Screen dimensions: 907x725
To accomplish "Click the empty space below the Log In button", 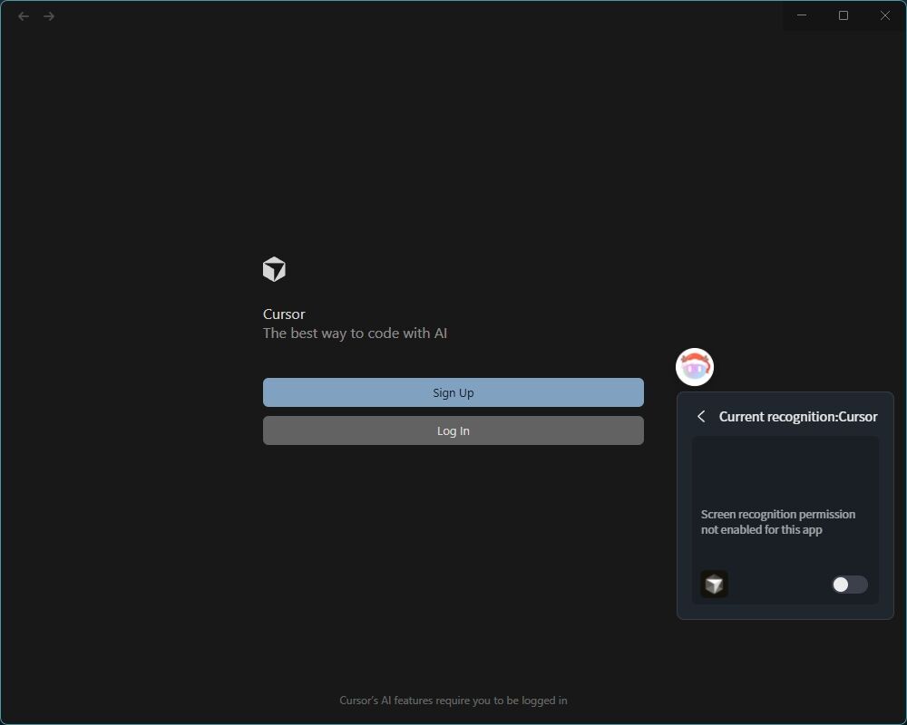I will (453, 544).
